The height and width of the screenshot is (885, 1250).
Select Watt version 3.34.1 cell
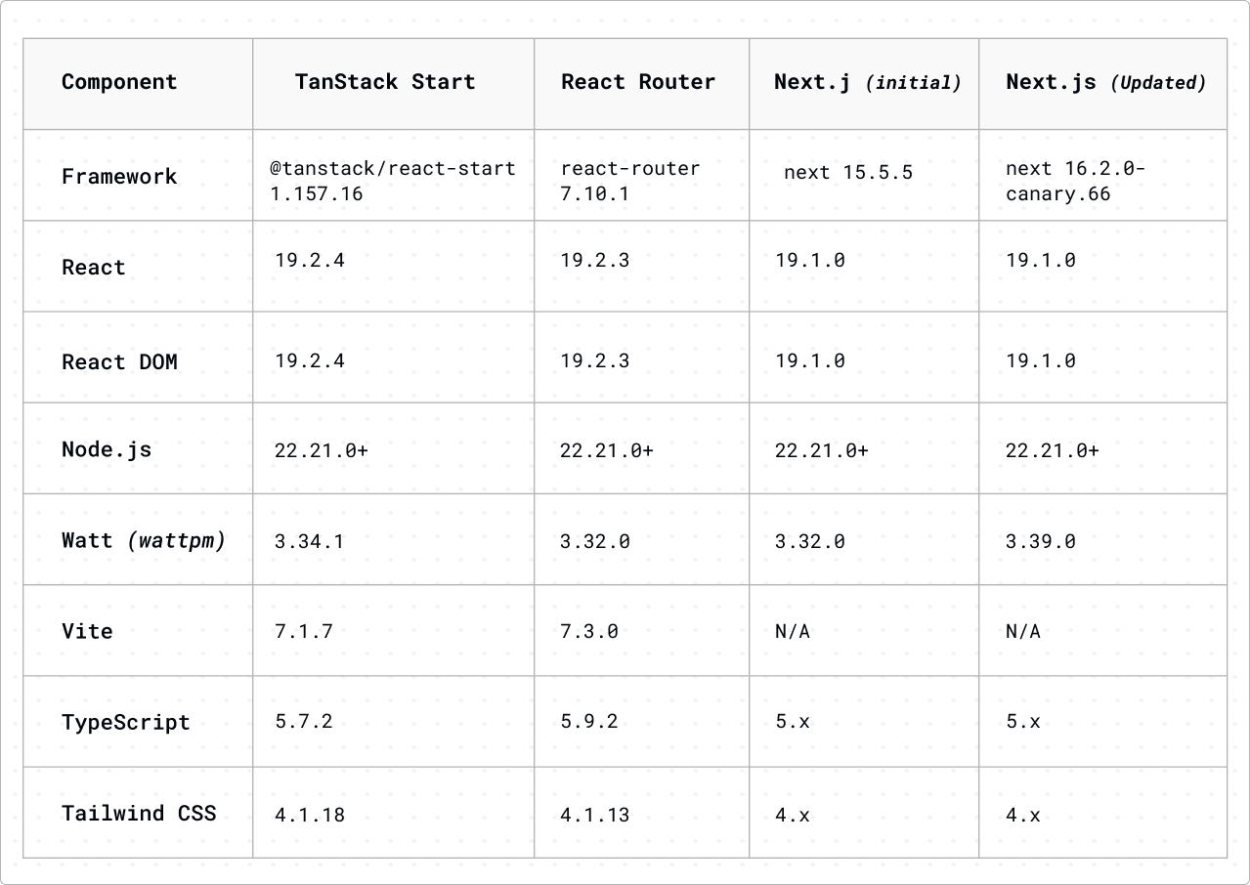tap(309, 541)
